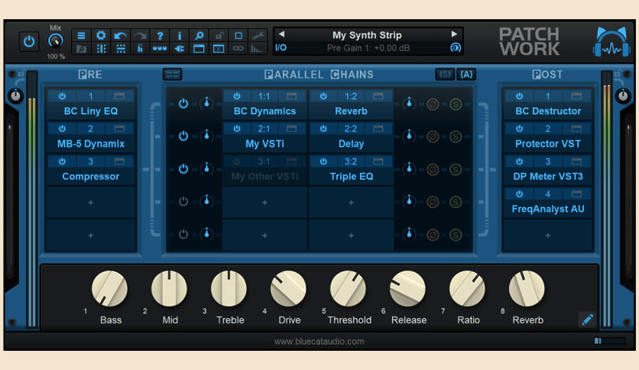Toggle chain 1 power before BC Dynamics
639x370 pixels.
click(x=183, y=103)
